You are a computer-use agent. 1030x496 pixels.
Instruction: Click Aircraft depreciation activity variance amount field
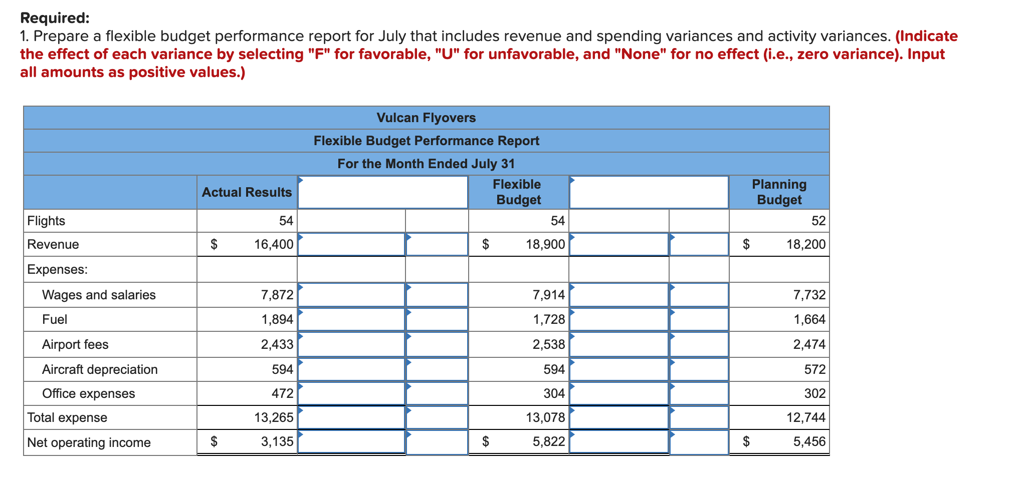tap(620, 369)
